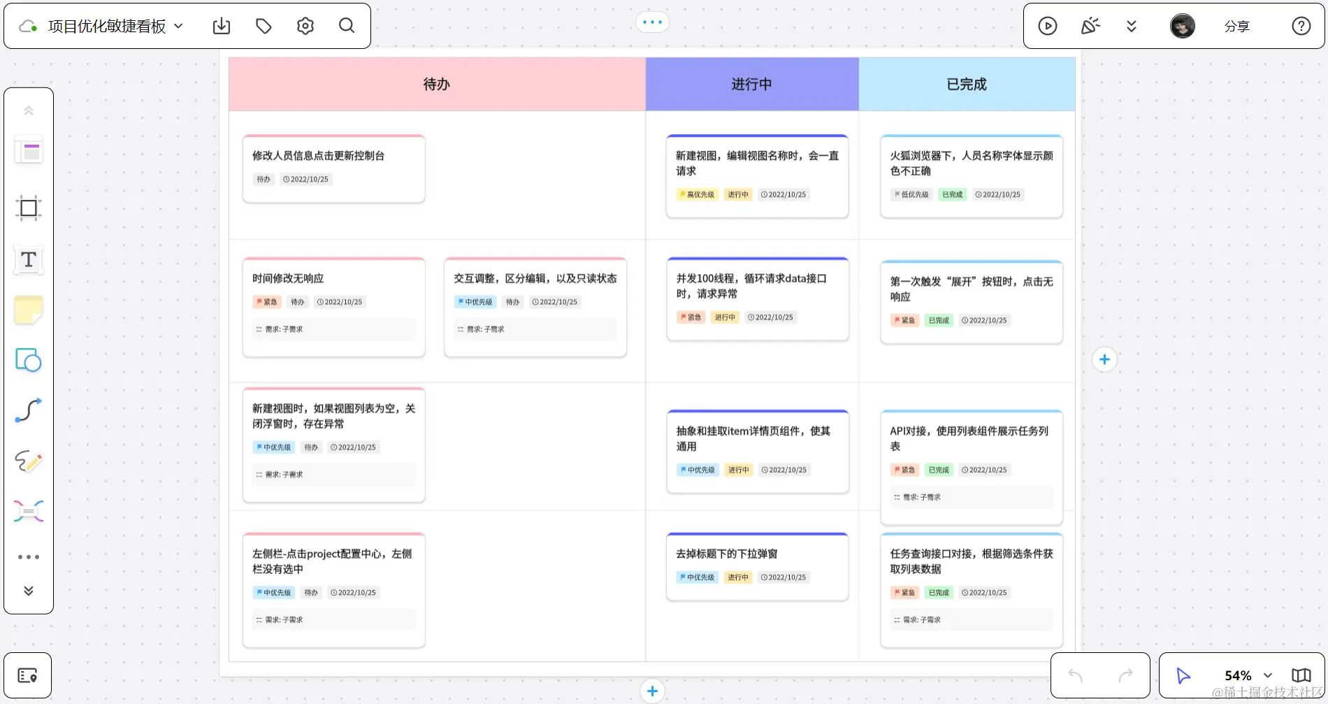Click the undo arrow icon

[x=1074, y=675]
